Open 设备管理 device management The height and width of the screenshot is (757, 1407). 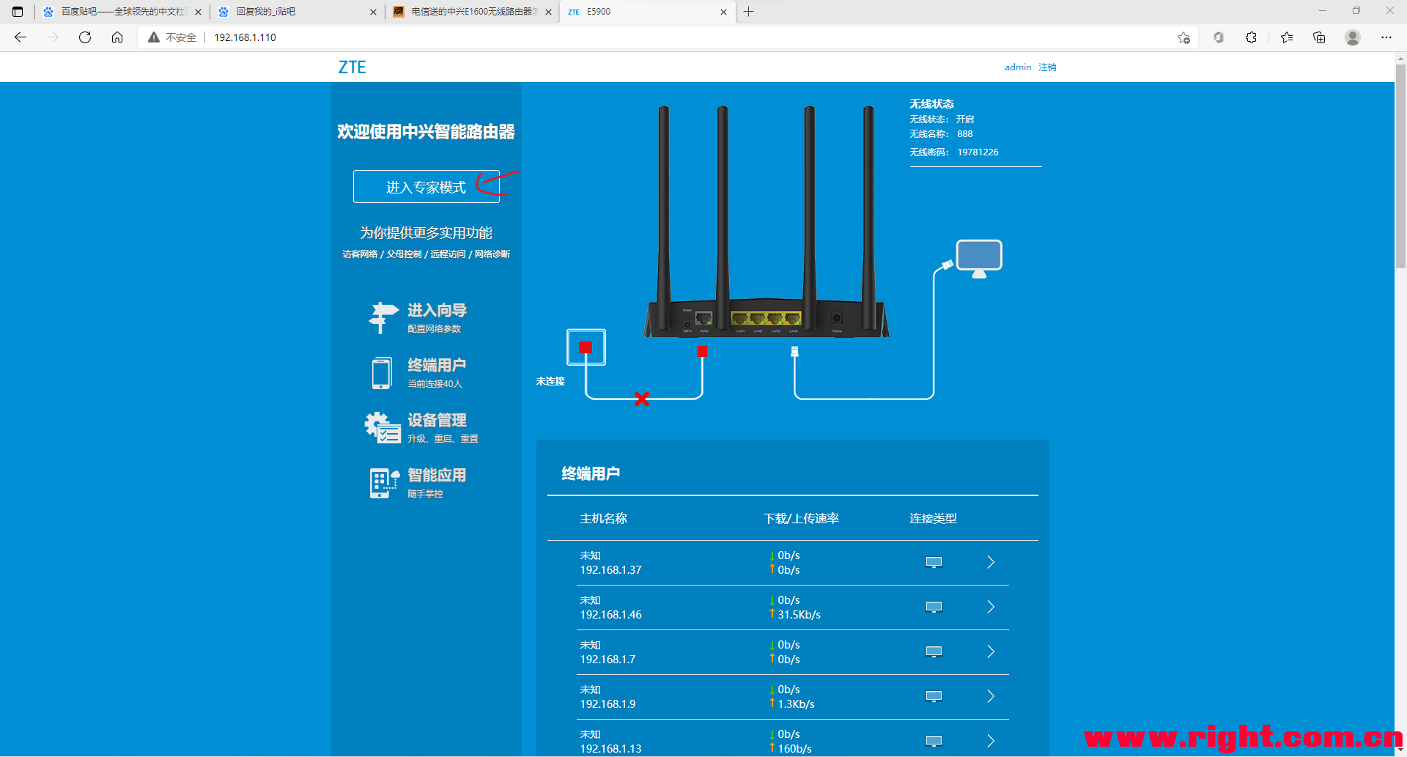pyautogui.click(x=437, y=421)
